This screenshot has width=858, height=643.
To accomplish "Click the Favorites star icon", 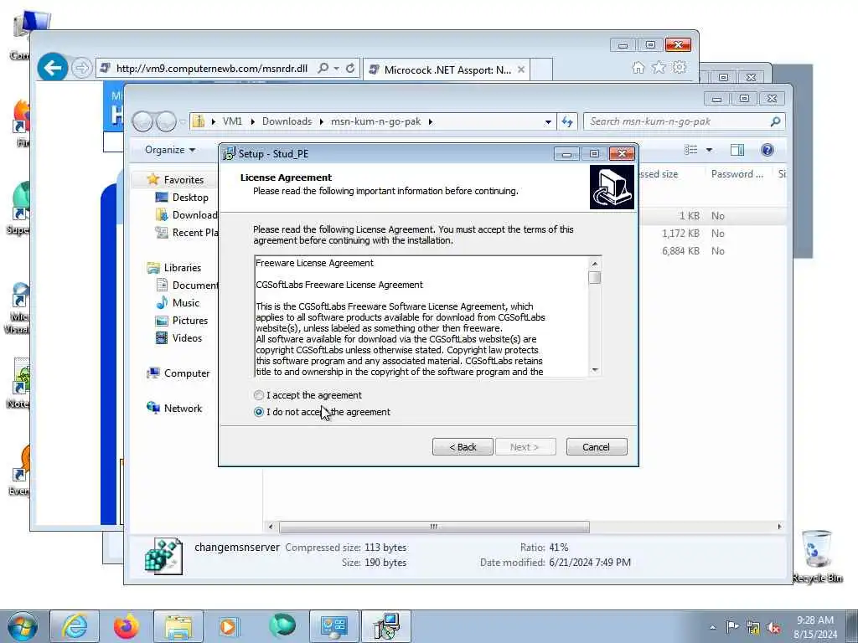I will point(153,179).
